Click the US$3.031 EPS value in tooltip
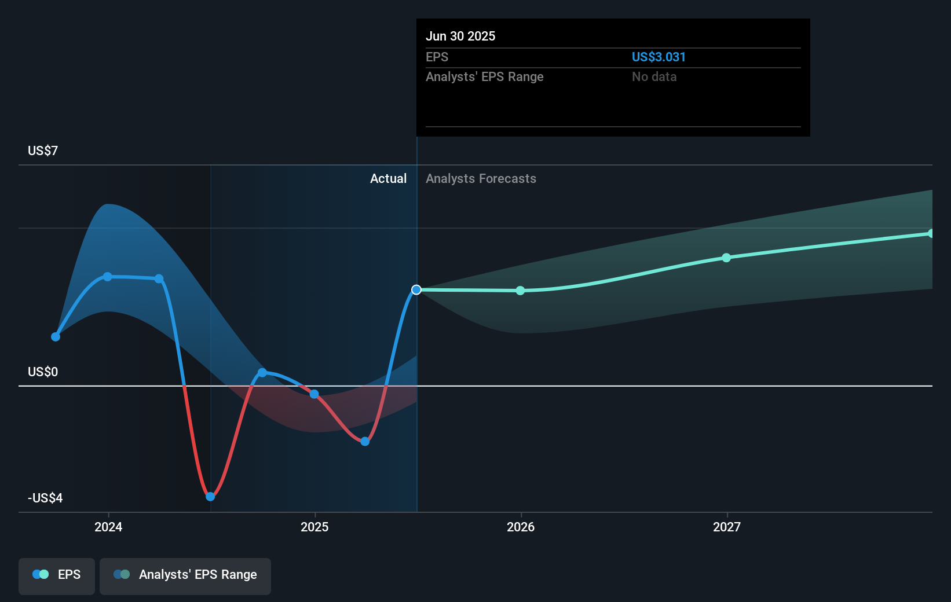Screen dimensions: 951x602 (x=659, y=57)
